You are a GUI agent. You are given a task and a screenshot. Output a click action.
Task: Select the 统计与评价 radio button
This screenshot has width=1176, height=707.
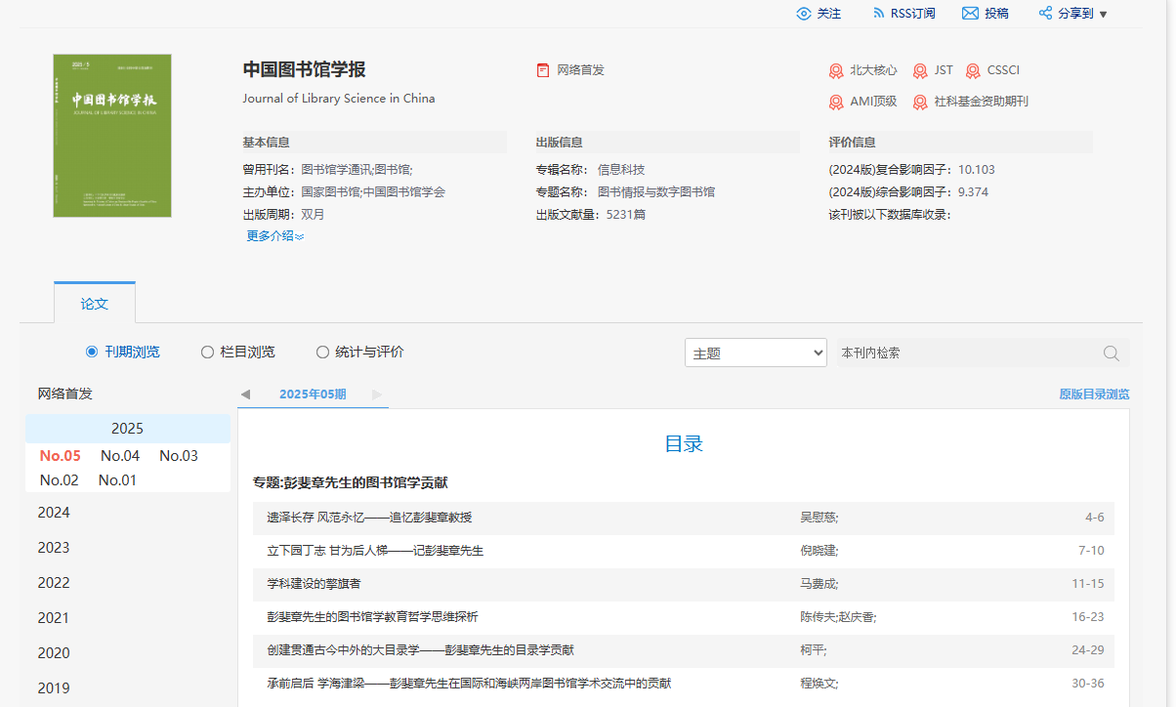coord(322,352)
